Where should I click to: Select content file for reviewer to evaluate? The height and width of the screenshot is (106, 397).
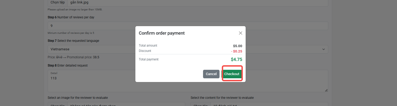tap(200, 104)
